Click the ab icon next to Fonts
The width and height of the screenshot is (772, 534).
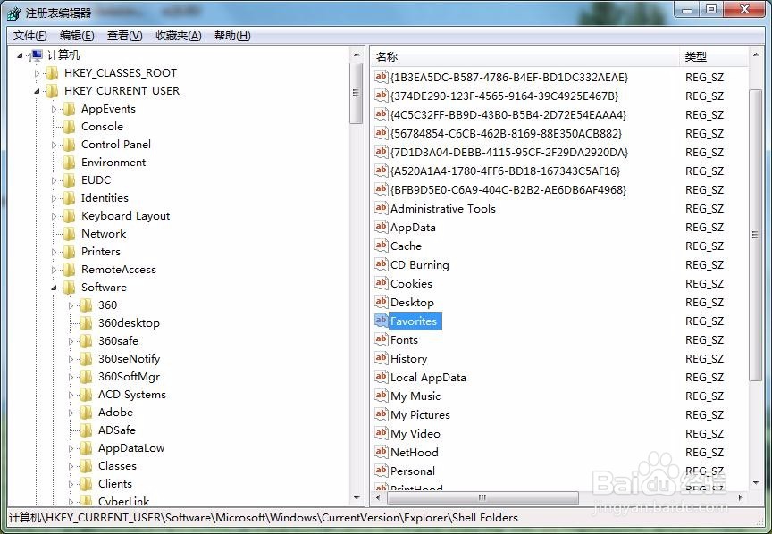[x=381, y=339]
